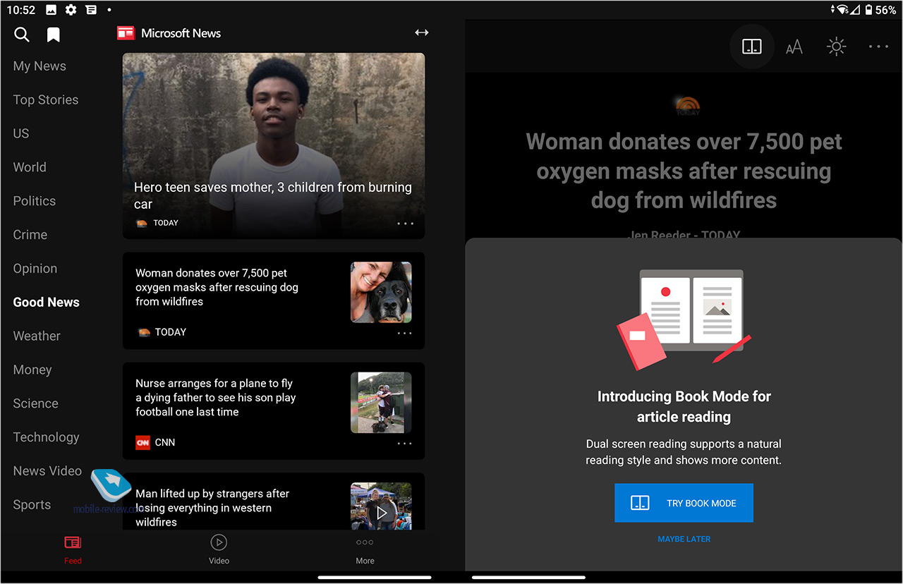Click the battery icon in status bar
903x584 pixels.
coord(868,10)
